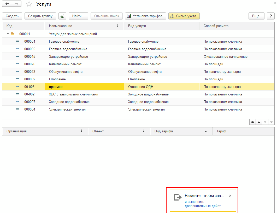Add Услуги to favorites with the star
Viewport: 277px width, 213px height.
point(29,4)
